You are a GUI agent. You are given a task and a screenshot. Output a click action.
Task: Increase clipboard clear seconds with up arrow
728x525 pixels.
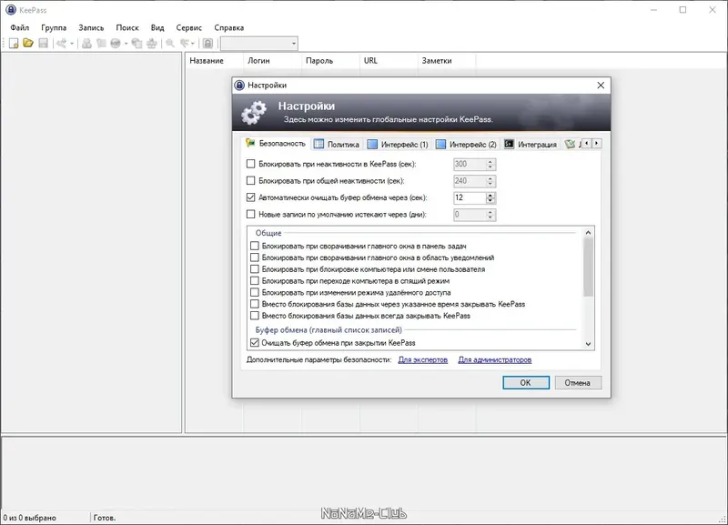pyautogui.click(x=490, y=195)
